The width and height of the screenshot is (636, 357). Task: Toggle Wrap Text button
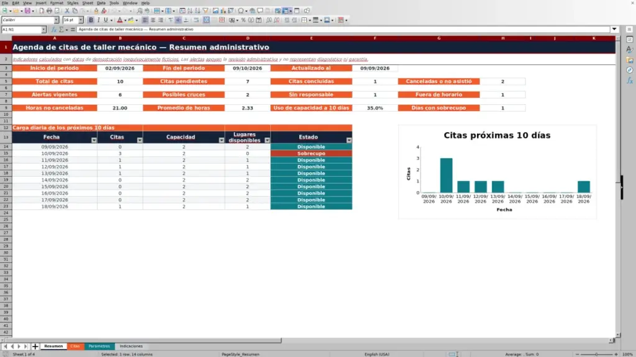(196, 20)
